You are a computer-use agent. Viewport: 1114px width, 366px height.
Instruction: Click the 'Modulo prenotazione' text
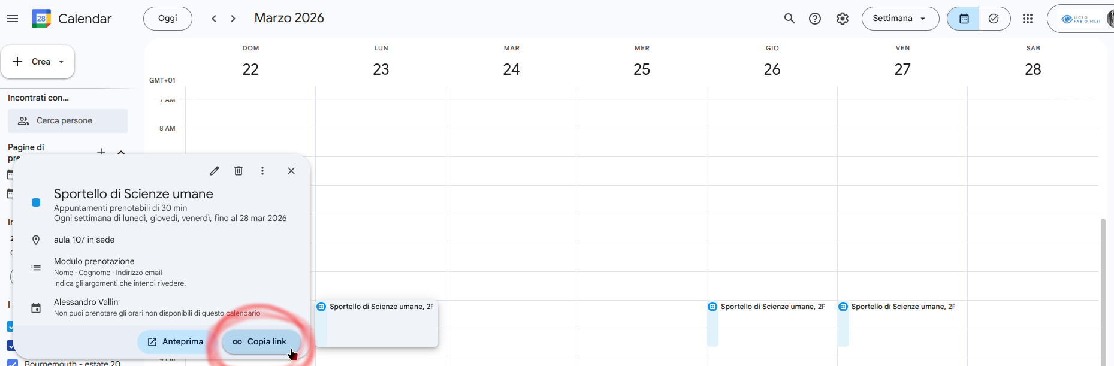pyautogui.click(x=94, y=261)
